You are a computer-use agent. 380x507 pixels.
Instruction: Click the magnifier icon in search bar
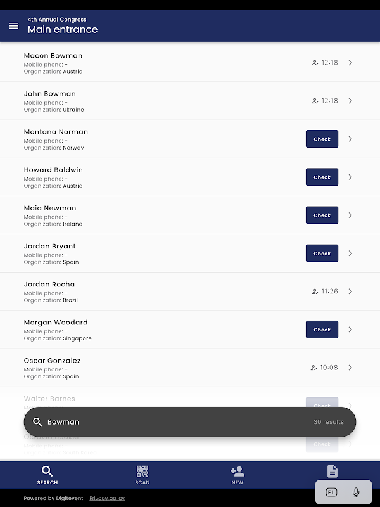37,422
